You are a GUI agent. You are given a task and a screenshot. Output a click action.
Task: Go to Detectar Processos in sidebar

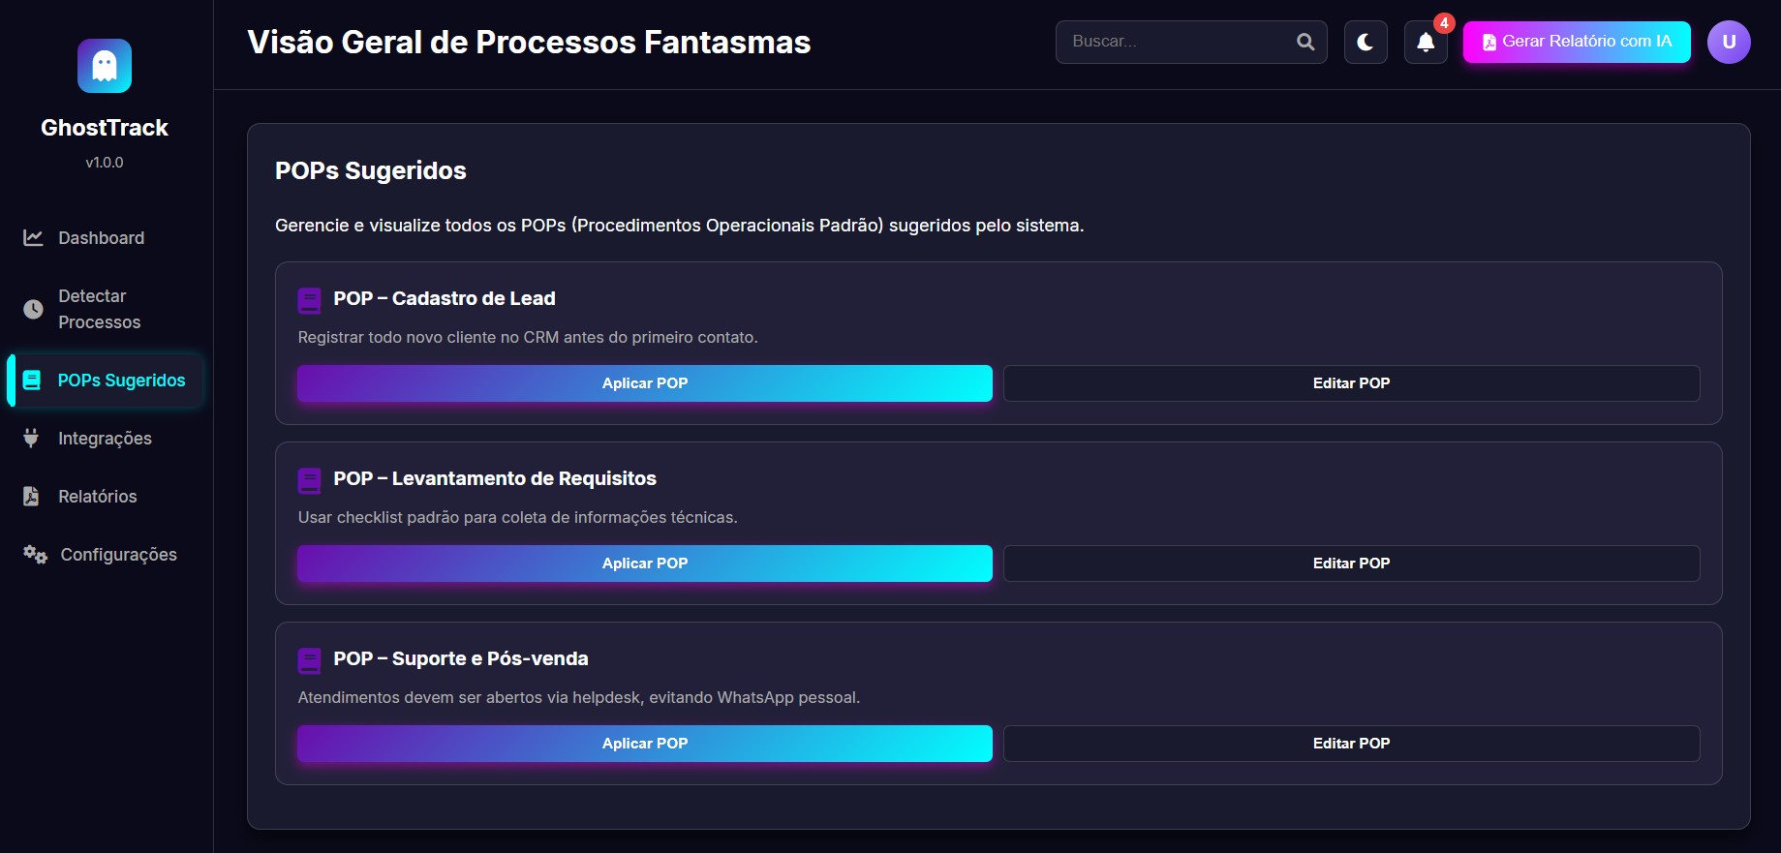point(99,309)
